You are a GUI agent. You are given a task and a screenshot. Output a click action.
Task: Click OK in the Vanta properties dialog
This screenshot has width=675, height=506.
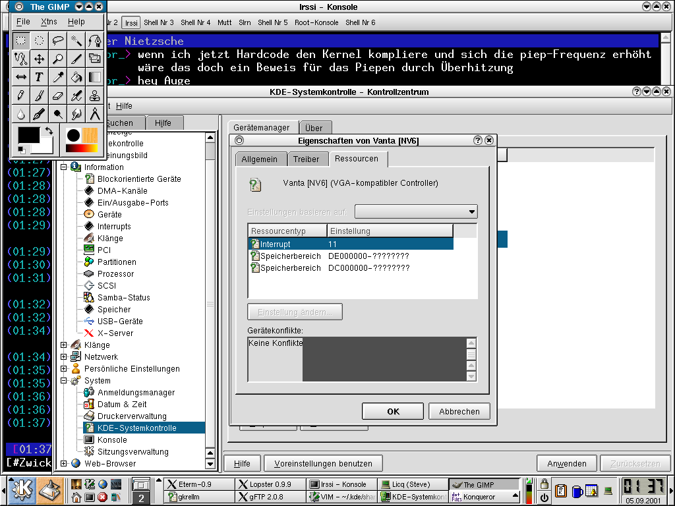click(x=393, y=411)
